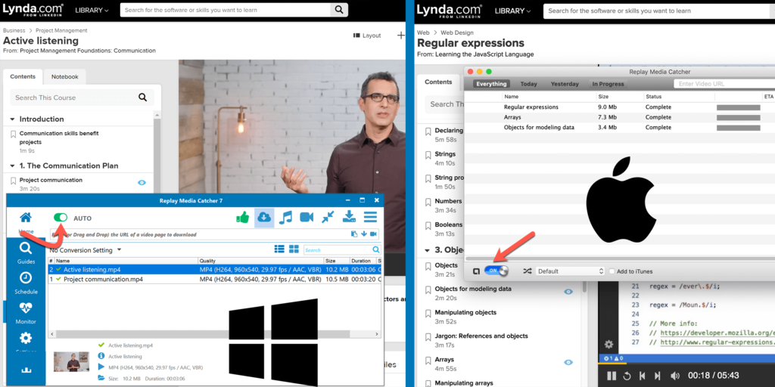Click the Enter Video URL field
The image size is (775, 387).
coord(724,84)
